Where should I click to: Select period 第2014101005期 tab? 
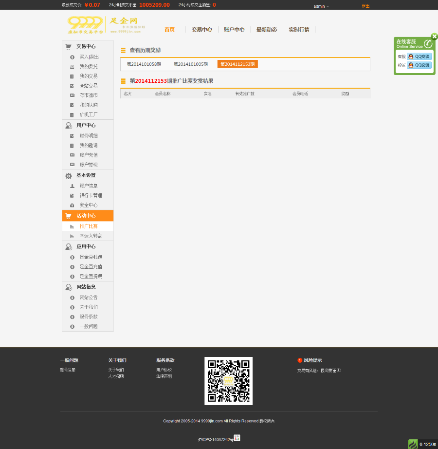point(191,64)
